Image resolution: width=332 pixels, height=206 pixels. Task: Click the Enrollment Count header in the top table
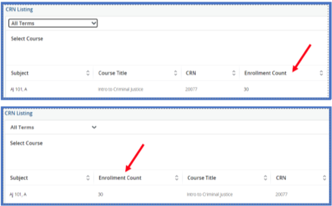coord(265,73)
